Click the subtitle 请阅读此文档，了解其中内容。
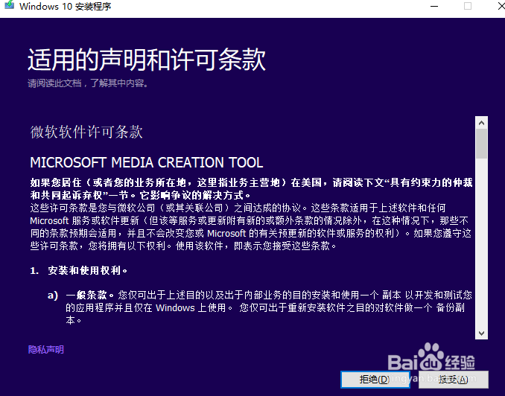This screenshot has width=505, height=396. 88,83
